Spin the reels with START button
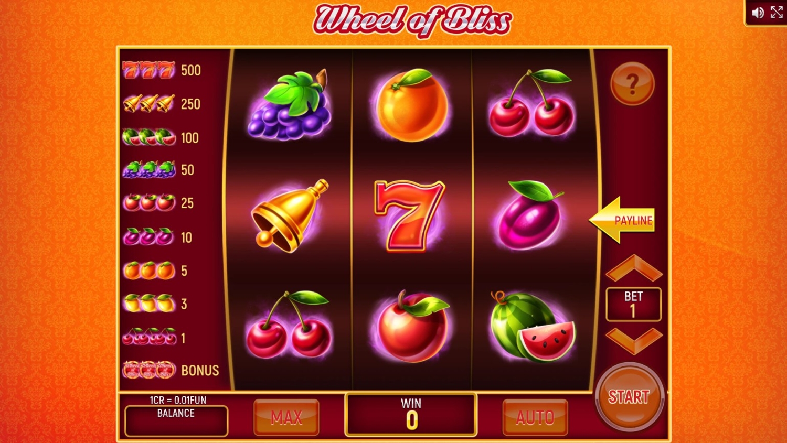This screenshot has width=787, height=443. click(x=629, y=397)
